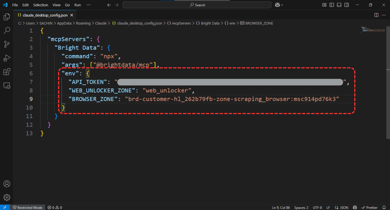Open the Run menu
Image resolution: width=390 pixels, height=210 pixels.
click(x=78, y=5)
